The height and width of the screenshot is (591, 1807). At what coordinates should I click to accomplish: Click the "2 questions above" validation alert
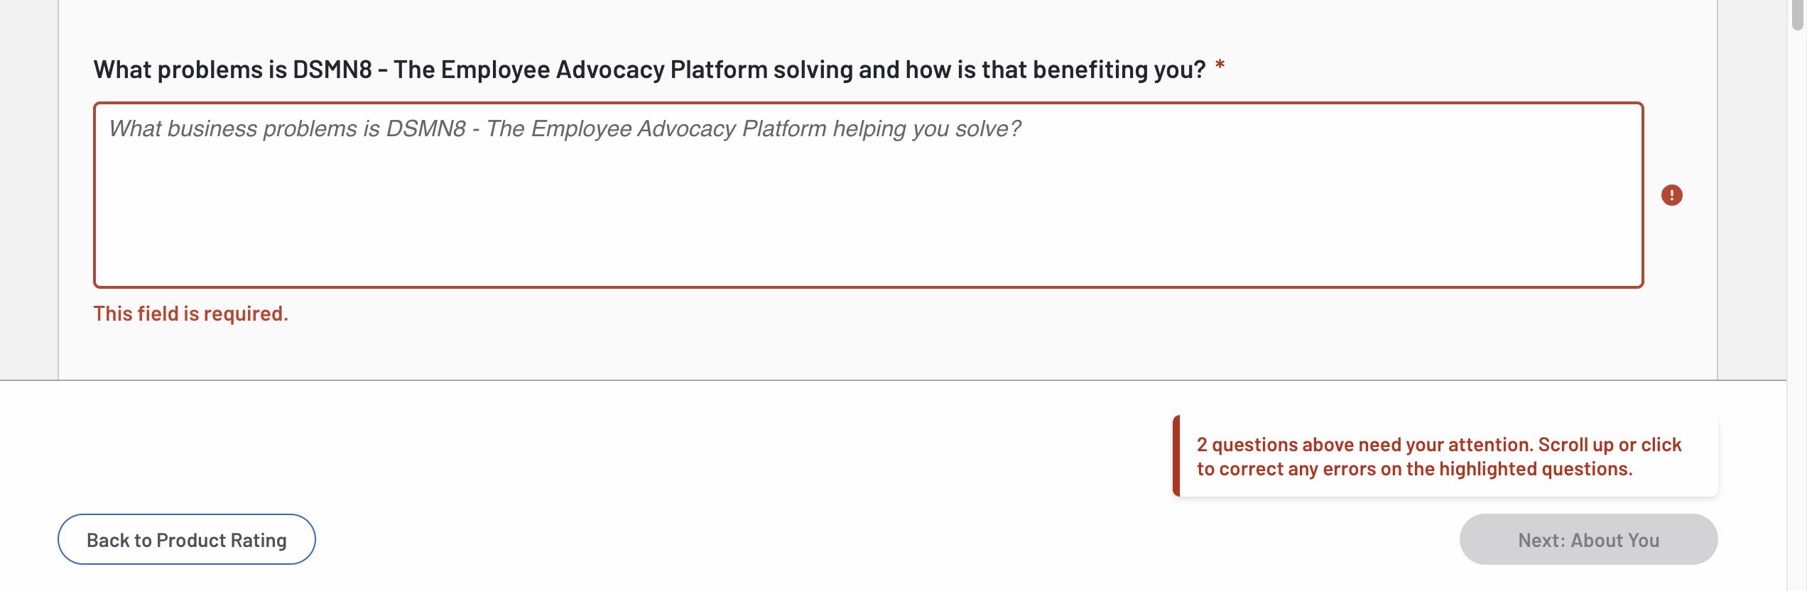point(1445,456)
